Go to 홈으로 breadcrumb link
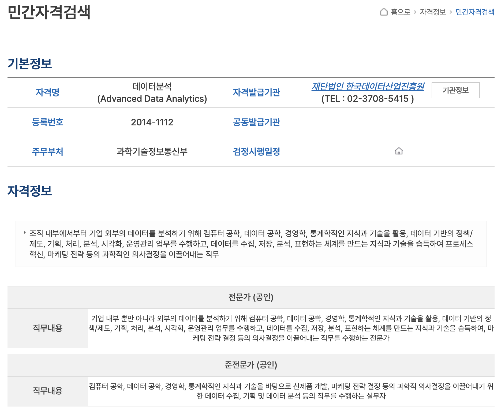This screenshot has width=501, height=411. (x=401, y=12)
